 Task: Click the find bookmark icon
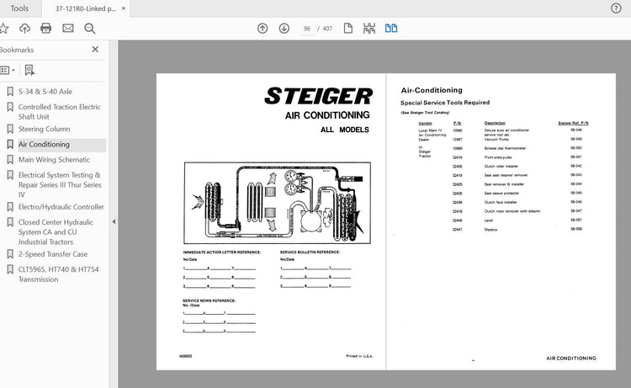pos(29,71)
